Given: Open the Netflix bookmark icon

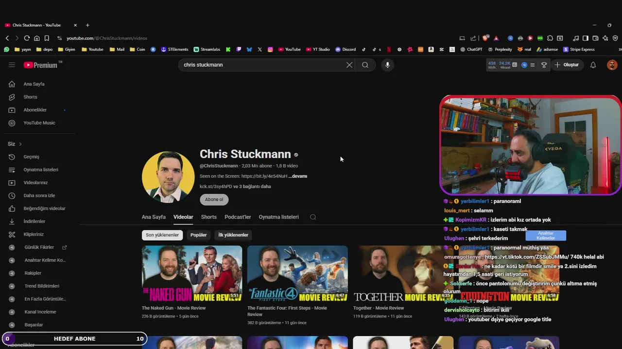Looking at the screenshot, I should coord(389,49).
